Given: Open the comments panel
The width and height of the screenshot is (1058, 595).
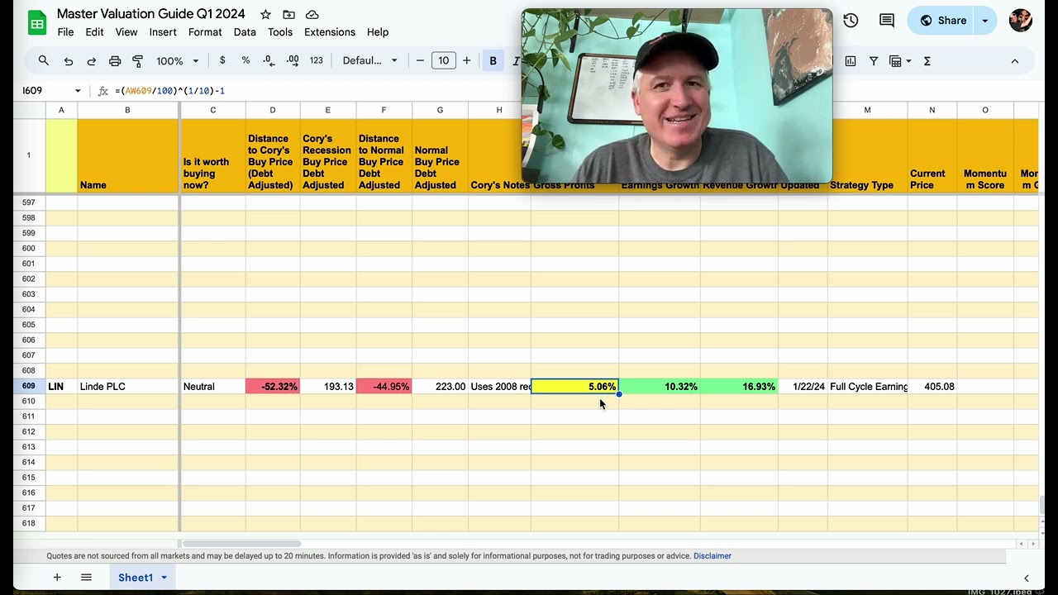Looking at the screenshot, I should point(887,21).
